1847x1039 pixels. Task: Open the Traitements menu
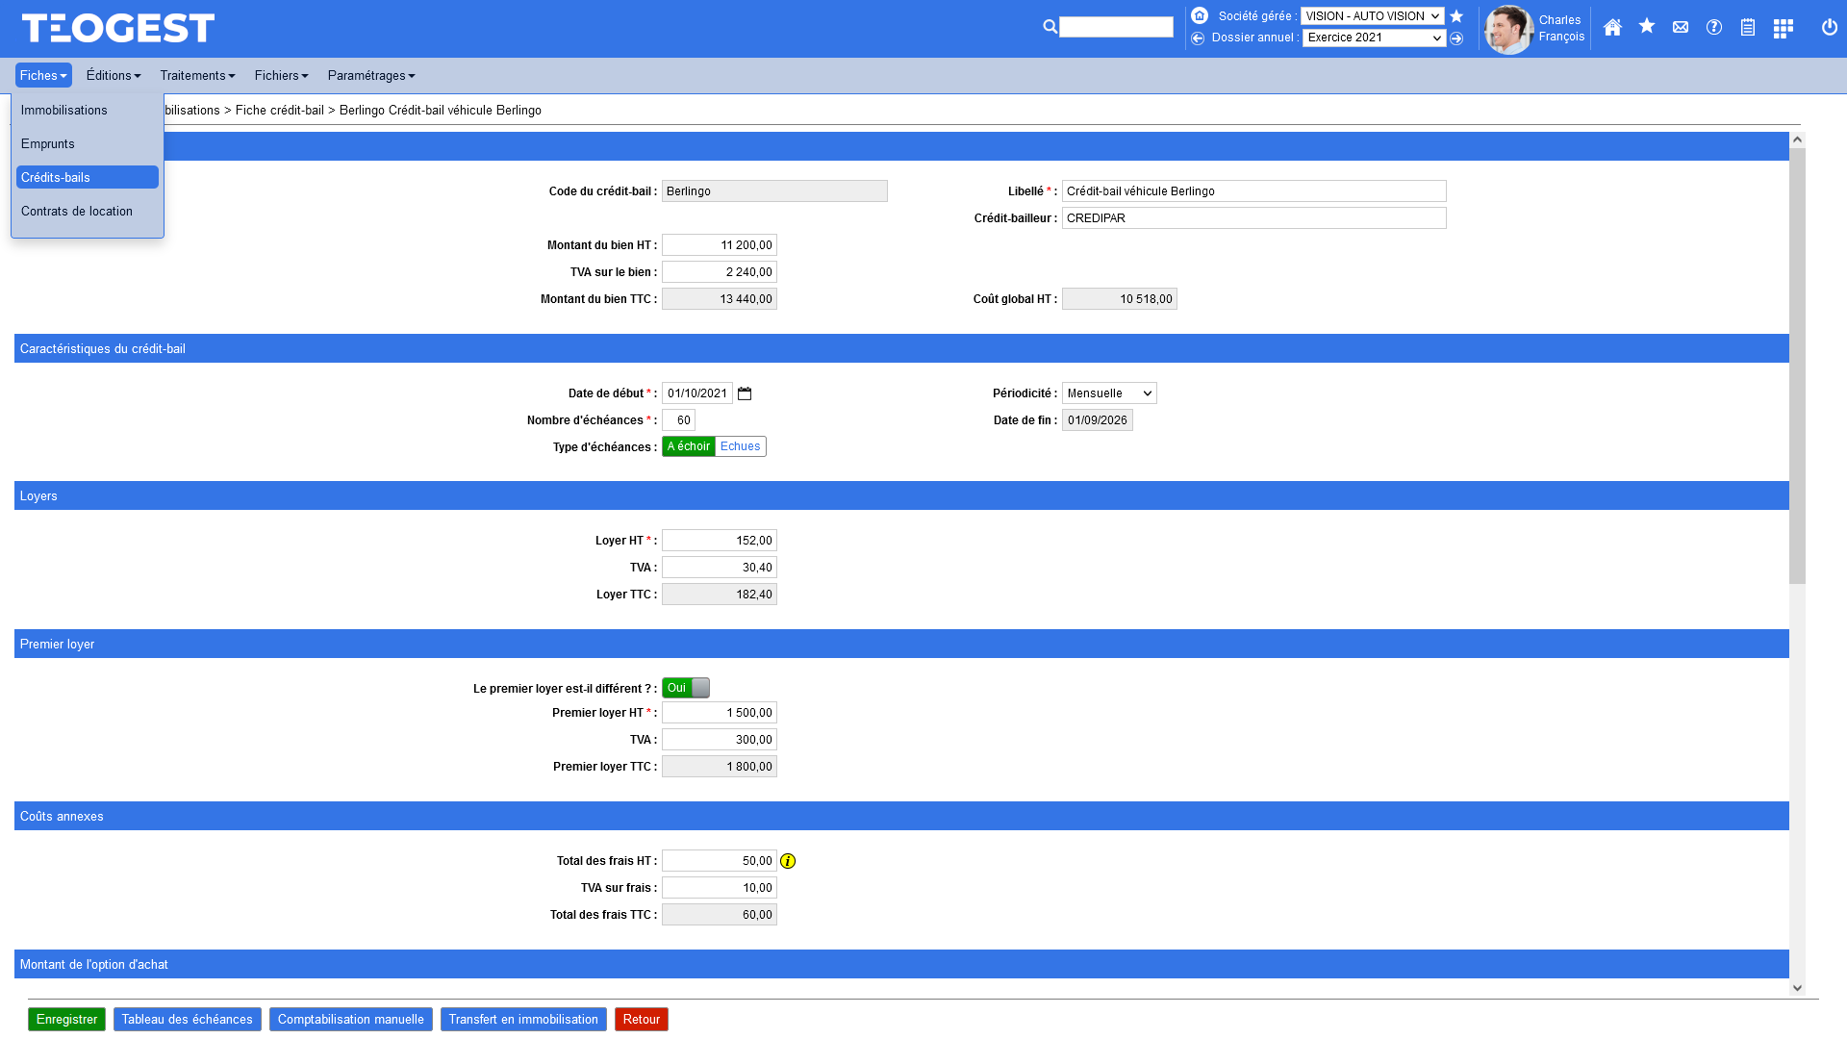[197, 75]
